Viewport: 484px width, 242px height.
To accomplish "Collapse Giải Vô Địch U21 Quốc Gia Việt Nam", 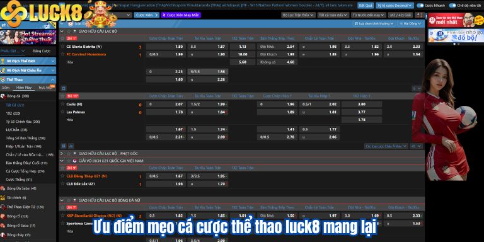I will click(x=61, y=161).
